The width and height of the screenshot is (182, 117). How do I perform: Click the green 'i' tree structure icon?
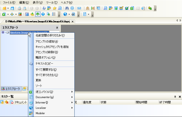pyautogui.click(x=93, y=8)
